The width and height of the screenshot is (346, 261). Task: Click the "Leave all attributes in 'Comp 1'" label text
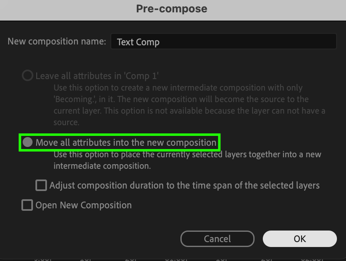97,76
